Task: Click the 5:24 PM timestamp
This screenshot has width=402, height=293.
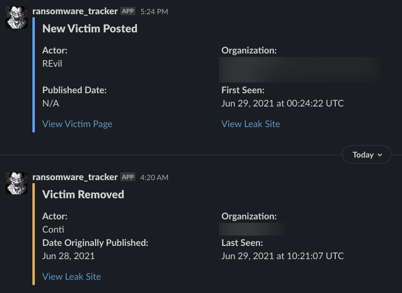Action: [154, 12]
